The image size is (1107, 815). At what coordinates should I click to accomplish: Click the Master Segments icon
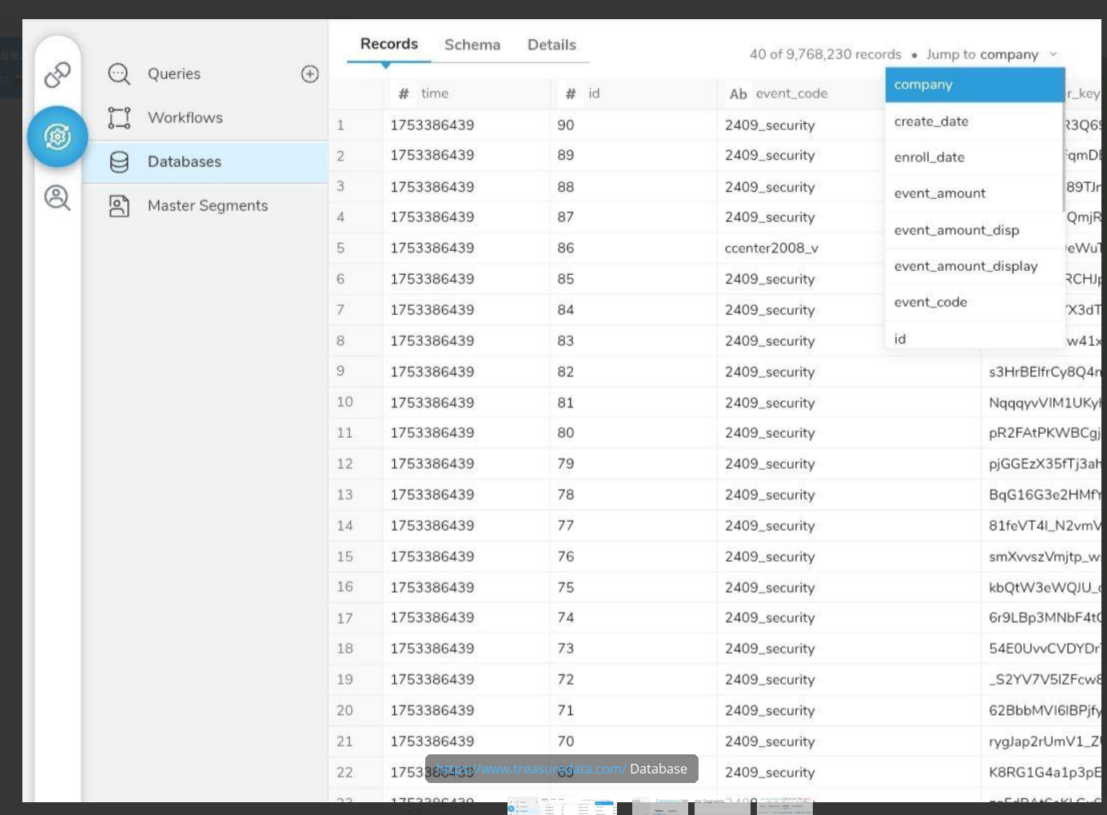(119, 206)
